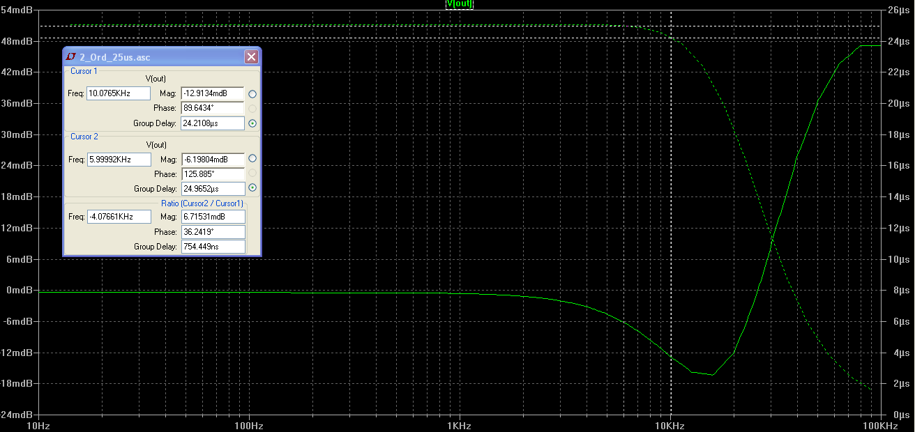Click the V[out] trace label above the plot
The image size is (915, 432).
(460, 4)
